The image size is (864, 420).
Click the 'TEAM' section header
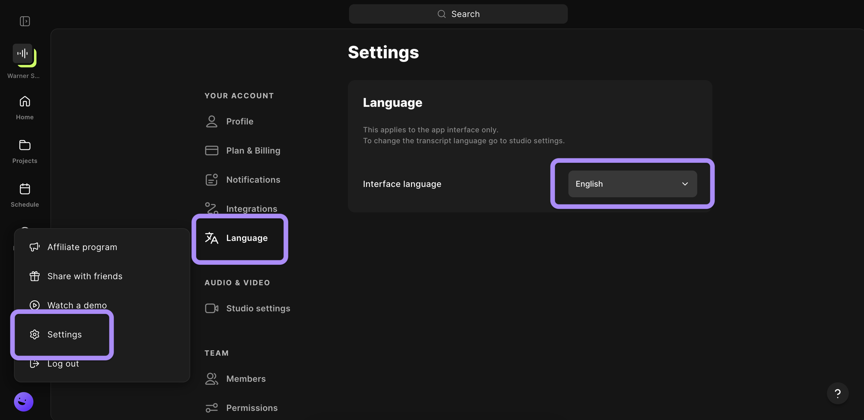(217, 353)
